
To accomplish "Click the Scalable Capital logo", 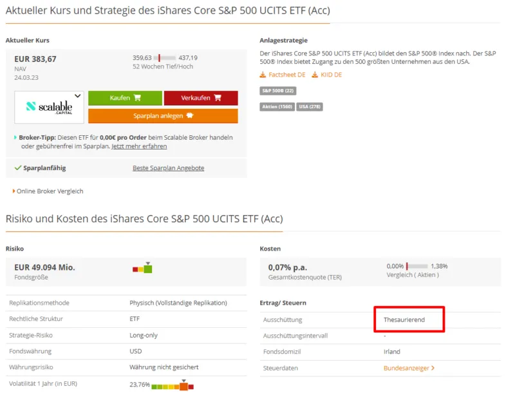I will click(49, 107).
